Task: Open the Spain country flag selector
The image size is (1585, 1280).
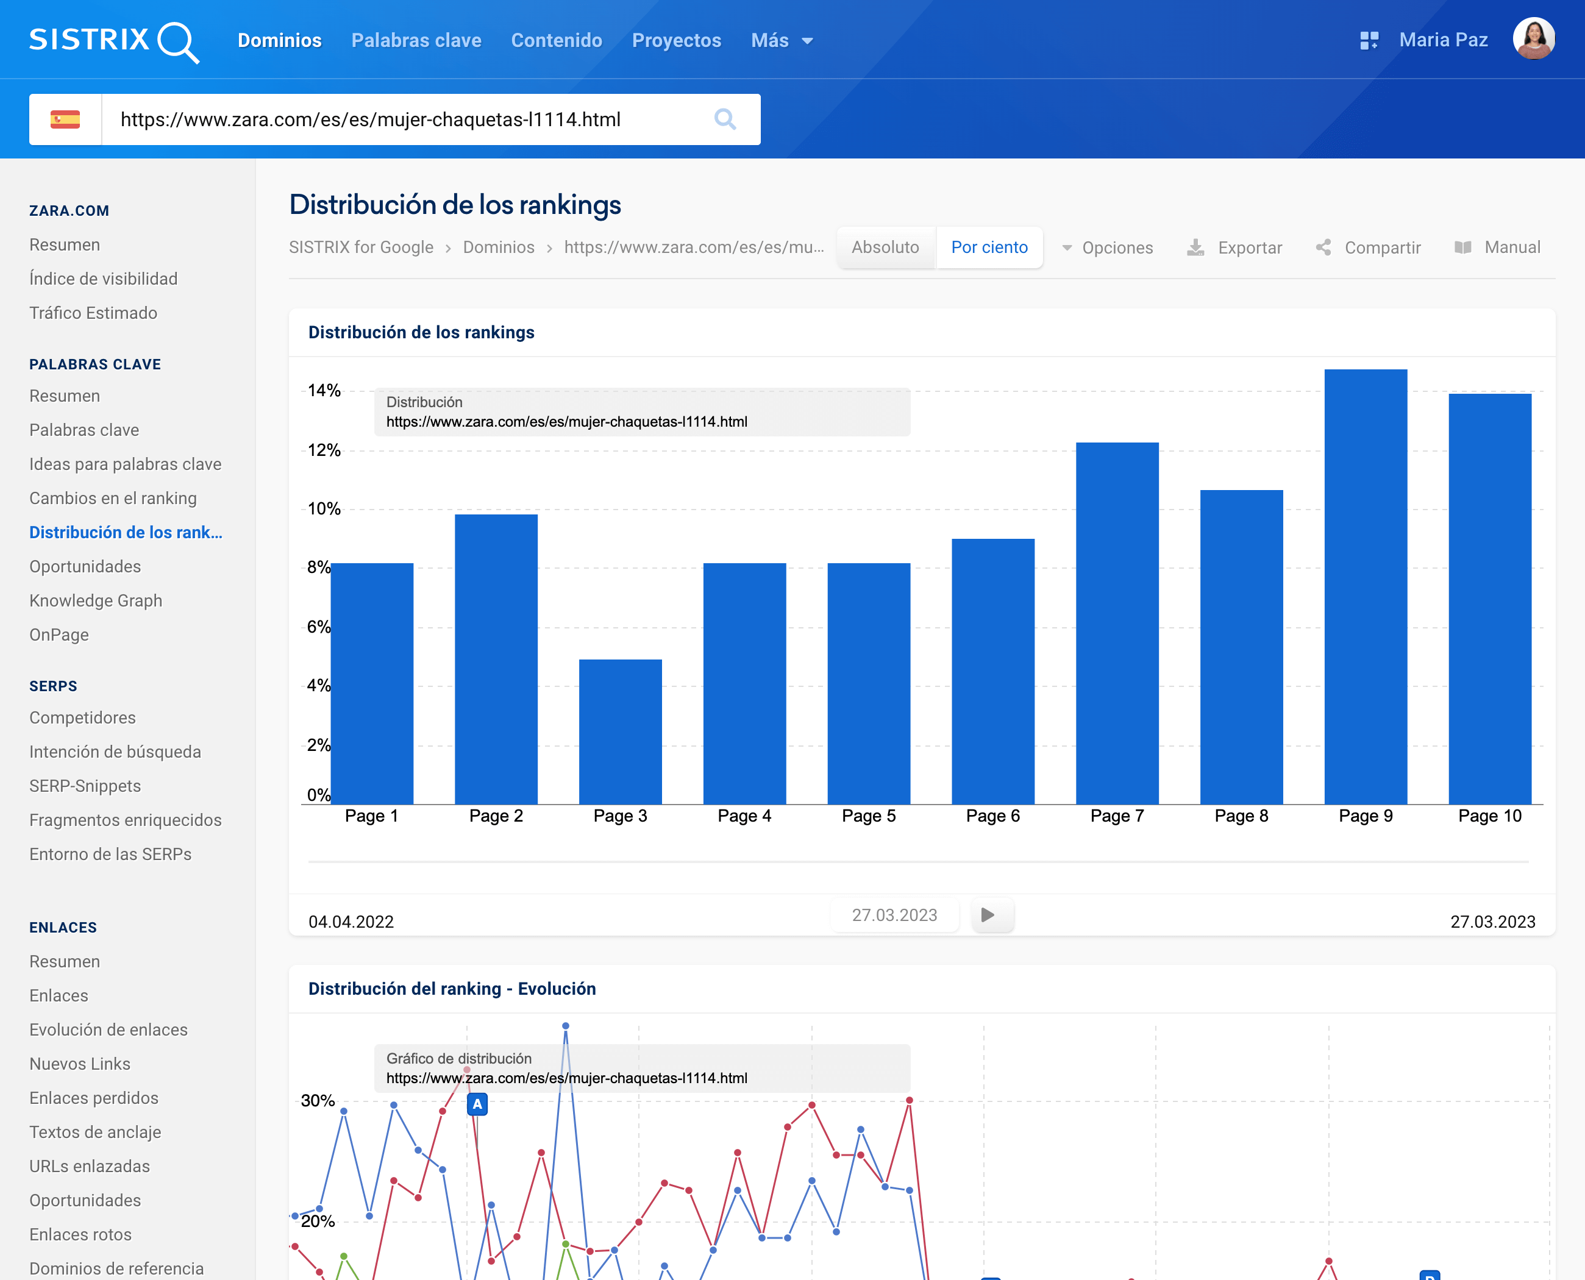Action: tap(65, 119)
